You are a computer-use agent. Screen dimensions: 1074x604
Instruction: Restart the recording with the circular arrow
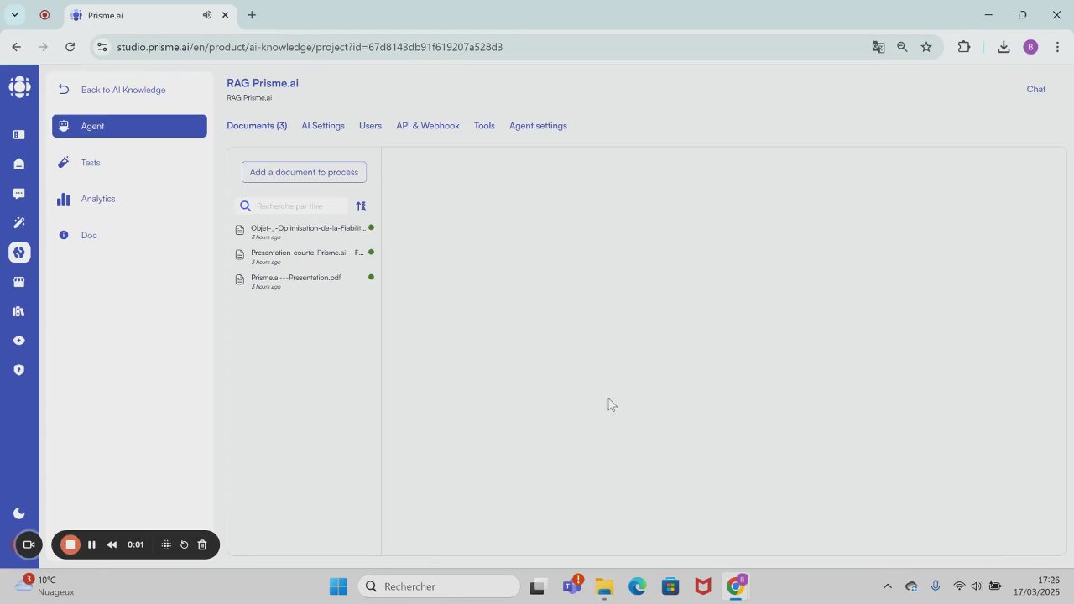click(x=184, y=544)
